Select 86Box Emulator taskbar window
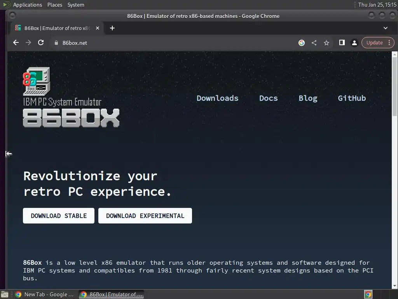398x299 pixels. click(112, 294)
